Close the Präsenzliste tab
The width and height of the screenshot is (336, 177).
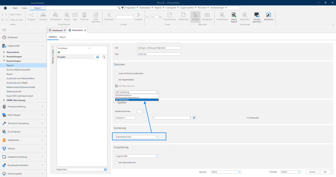(x=85, y=30)
